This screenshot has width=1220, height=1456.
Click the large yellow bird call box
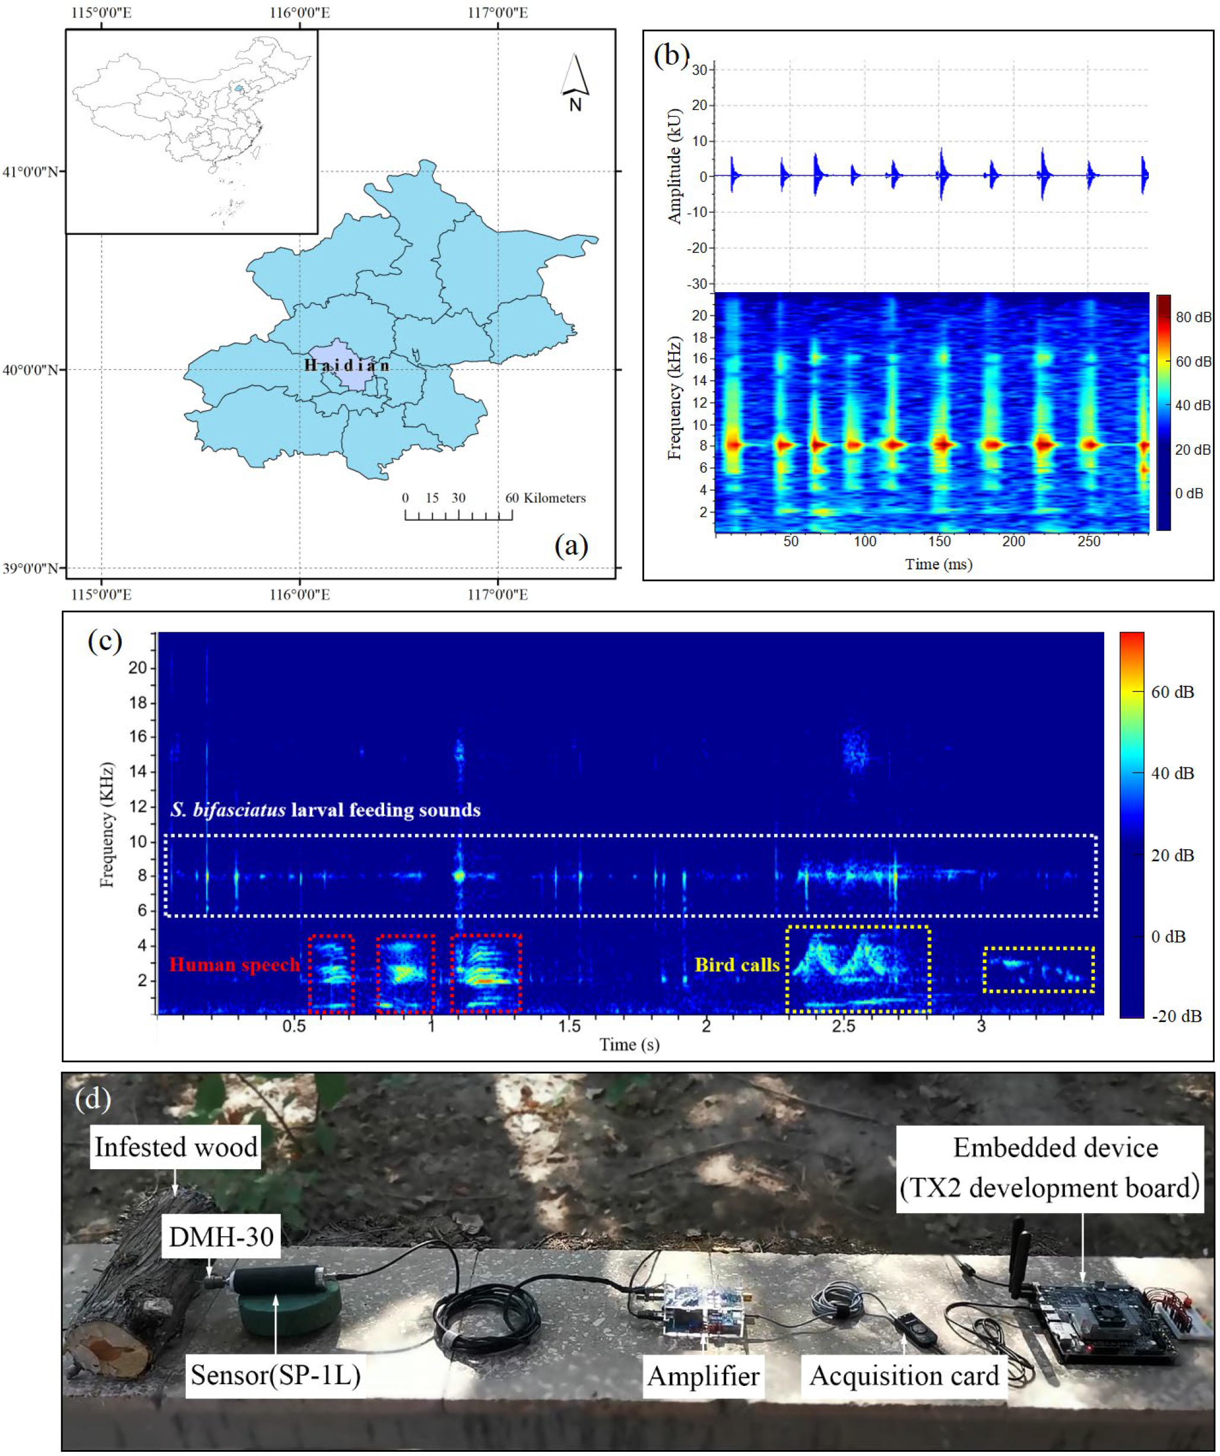coord(858,969)
